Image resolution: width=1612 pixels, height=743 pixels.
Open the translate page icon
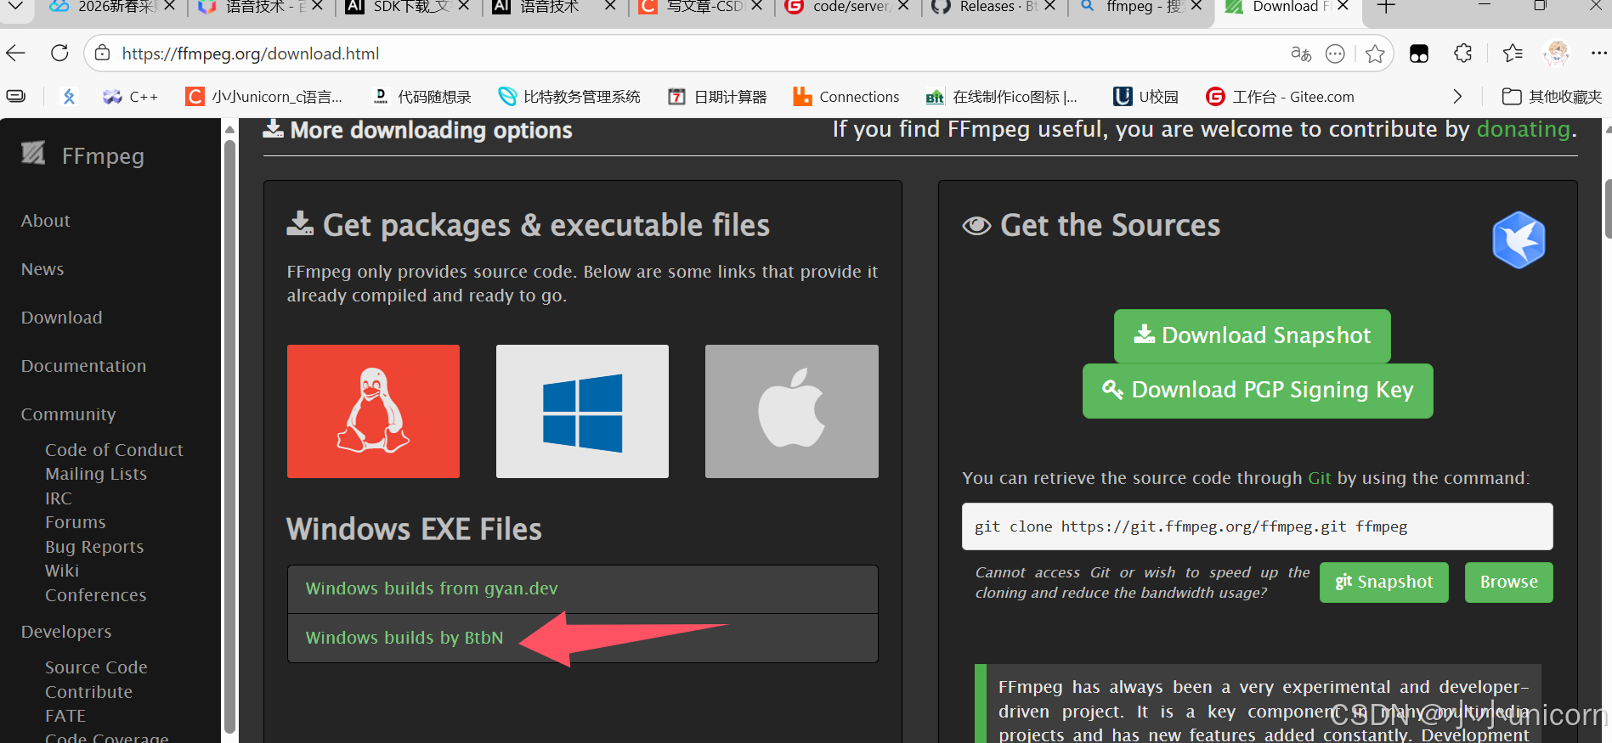1300,53
